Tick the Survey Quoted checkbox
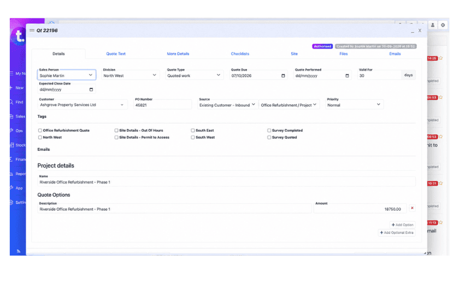This screenshot has width=459, height=284. coord(269,138)
